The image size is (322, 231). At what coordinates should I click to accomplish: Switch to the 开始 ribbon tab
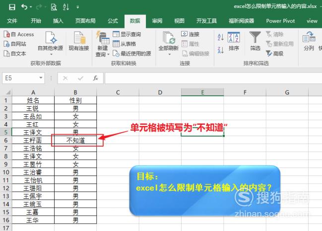tap(36, 21)
